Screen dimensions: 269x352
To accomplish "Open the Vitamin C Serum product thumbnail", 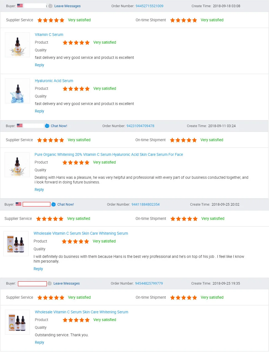I will tap(17, 45).
